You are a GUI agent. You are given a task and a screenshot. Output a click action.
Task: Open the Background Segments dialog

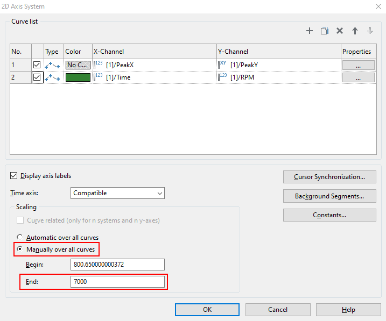click(329, 196)
